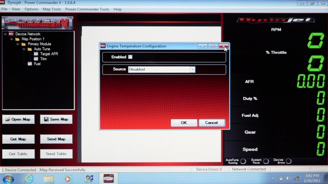Image resolution: width=328 pixels, height=184 pixels.
Task: Click the Power Commander taskbar icon
Action: coord(108,179)
